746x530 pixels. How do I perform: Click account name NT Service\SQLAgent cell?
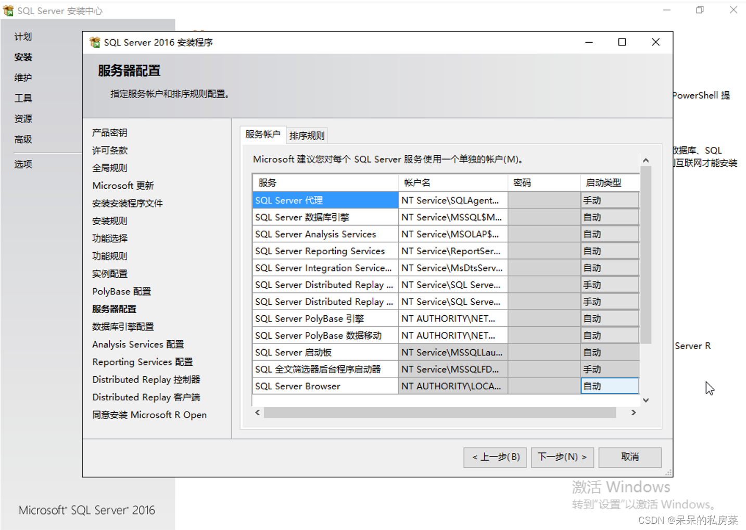(453, 200)
